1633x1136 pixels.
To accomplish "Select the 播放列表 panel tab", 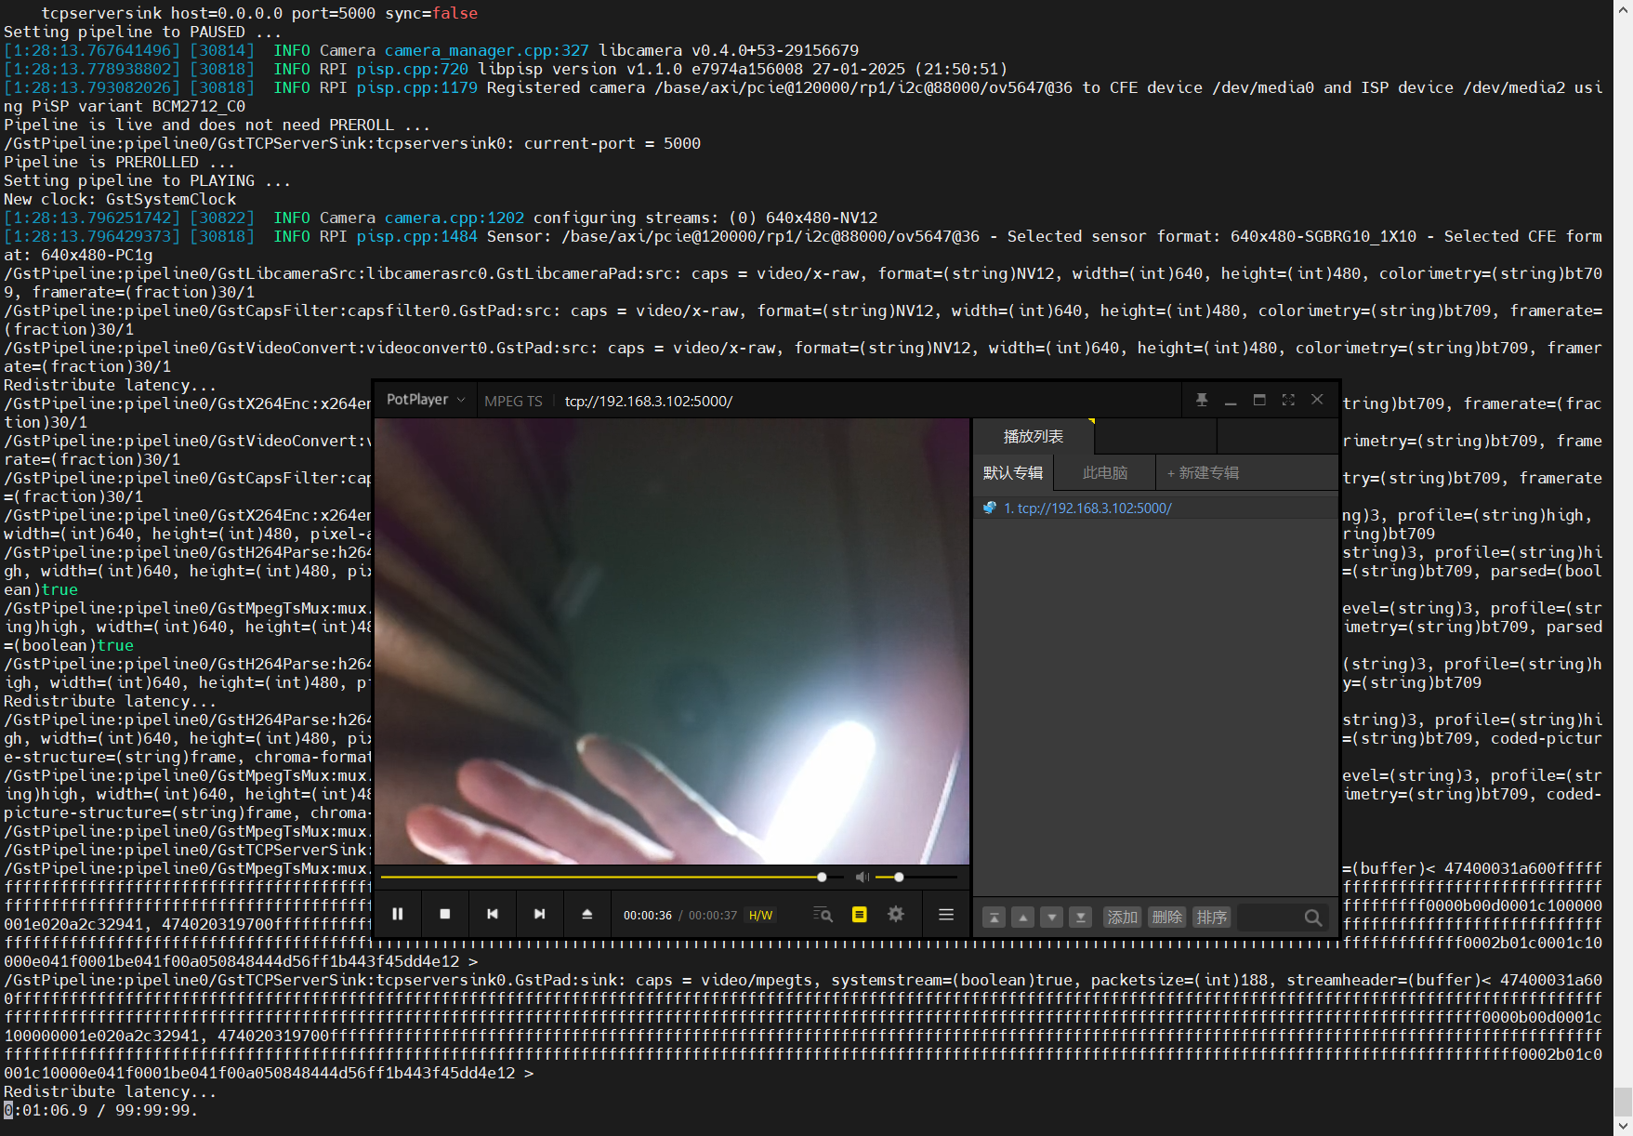I will click(1032, 436).
